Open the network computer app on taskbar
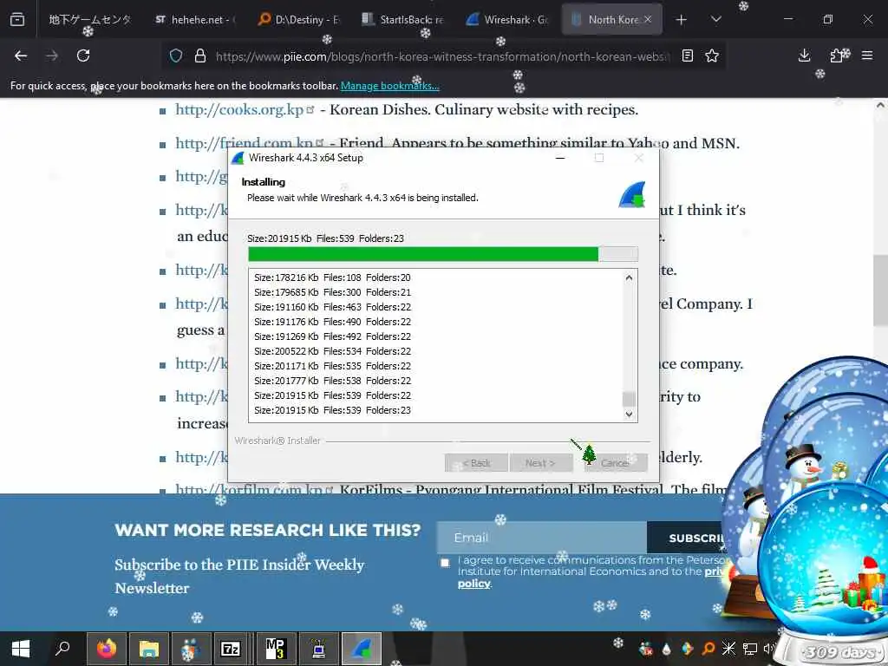 click(x=319, y=649)
